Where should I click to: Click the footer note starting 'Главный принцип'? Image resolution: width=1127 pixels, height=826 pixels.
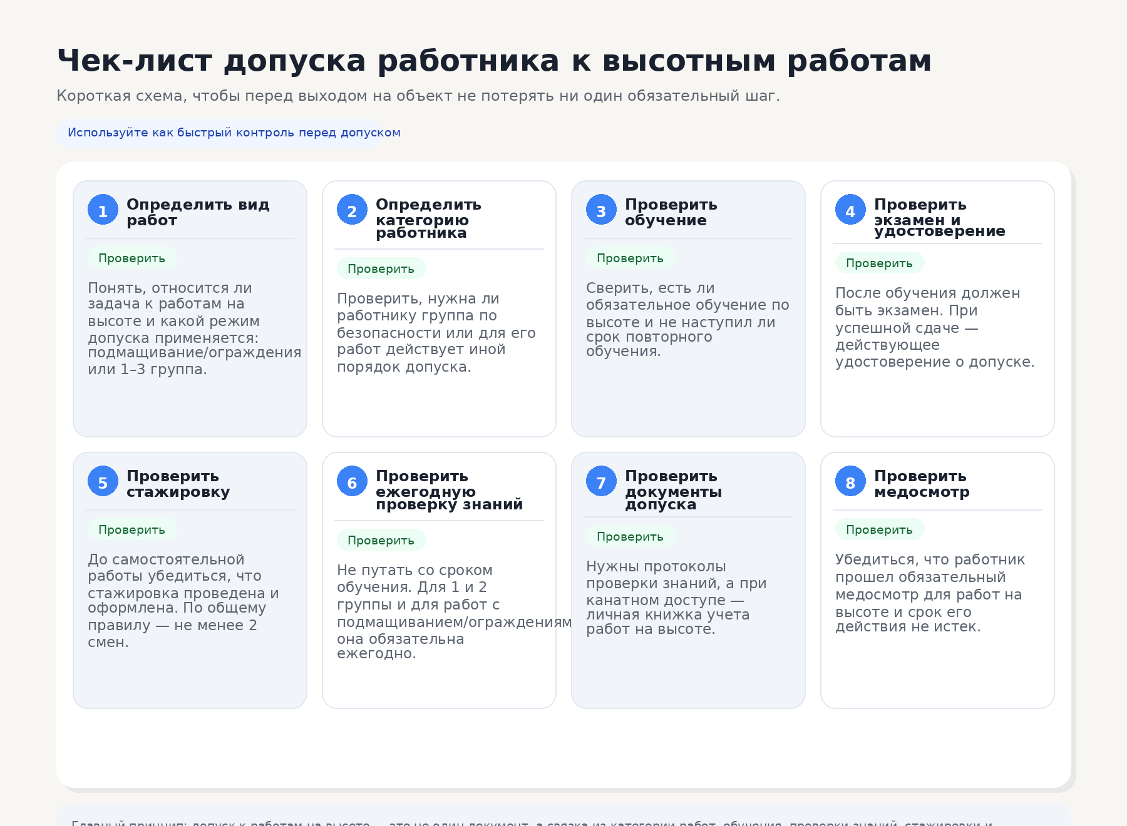pyautogui.click(x=532, y=822)
